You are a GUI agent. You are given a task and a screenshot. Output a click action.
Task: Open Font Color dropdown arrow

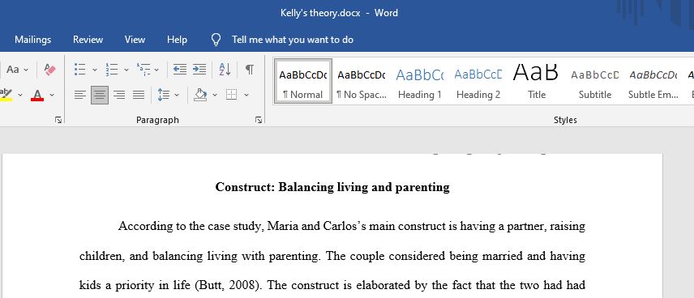click(52, 95)
